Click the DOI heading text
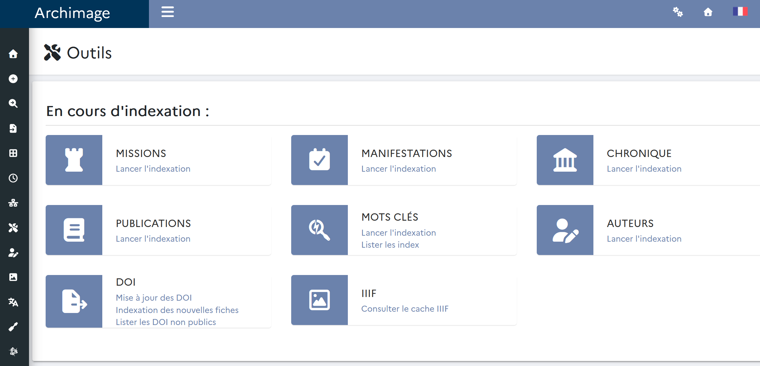 click(x=126, y=282)
